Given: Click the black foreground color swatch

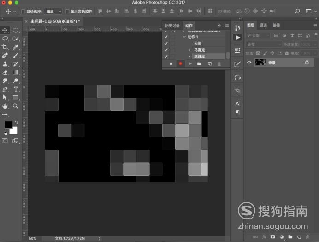Looking at the screenshot, I should pyautogui.click(x=8, y=124).
